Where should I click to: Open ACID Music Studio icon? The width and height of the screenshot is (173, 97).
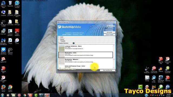168,70
